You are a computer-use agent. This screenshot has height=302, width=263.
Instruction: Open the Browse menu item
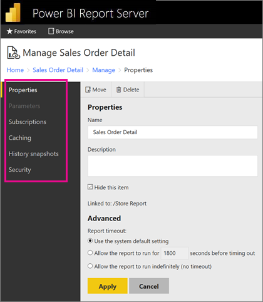click(61, 31)
